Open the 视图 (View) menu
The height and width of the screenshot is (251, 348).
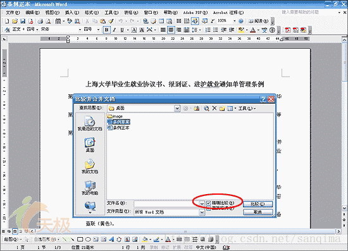tap(53, 13)
